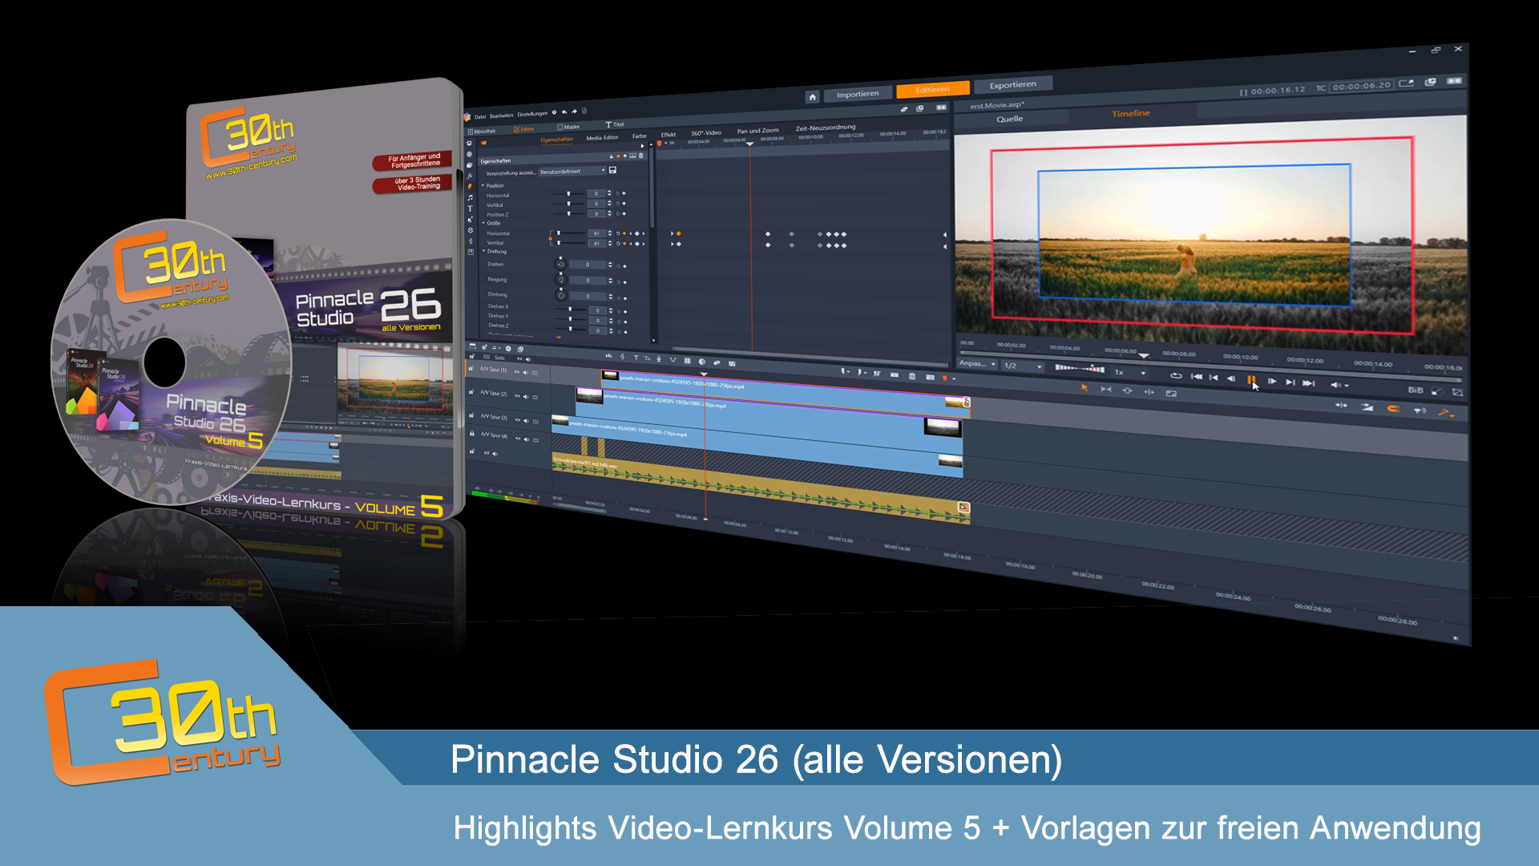Activate the Solo toggle above the tracks
This screenshot has width=1539, height=866.
[499, 358]
